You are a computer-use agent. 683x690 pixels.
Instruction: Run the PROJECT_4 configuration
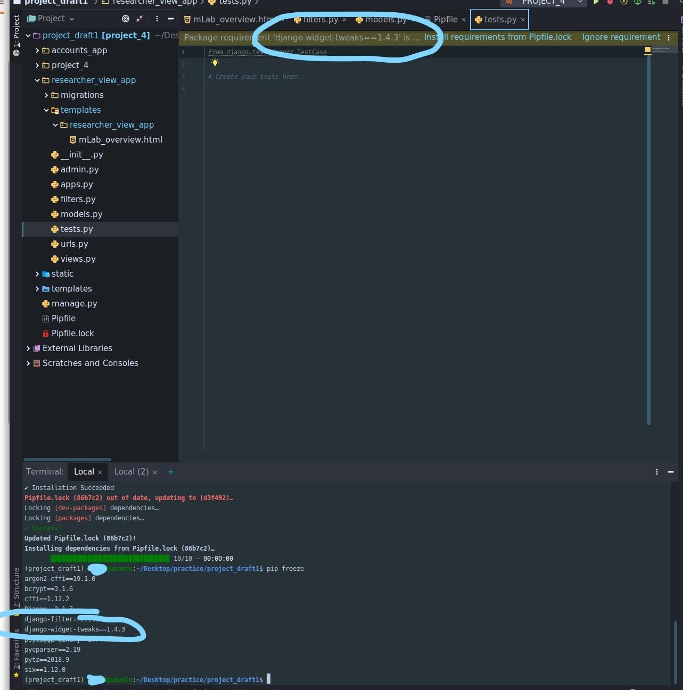click(x=596, y=3)
